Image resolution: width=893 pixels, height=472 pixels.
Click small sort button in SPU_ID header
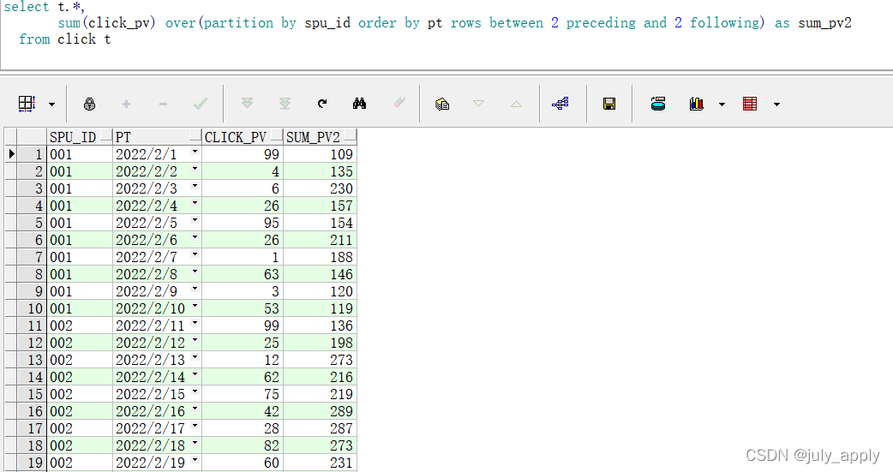tap(106, 137)
